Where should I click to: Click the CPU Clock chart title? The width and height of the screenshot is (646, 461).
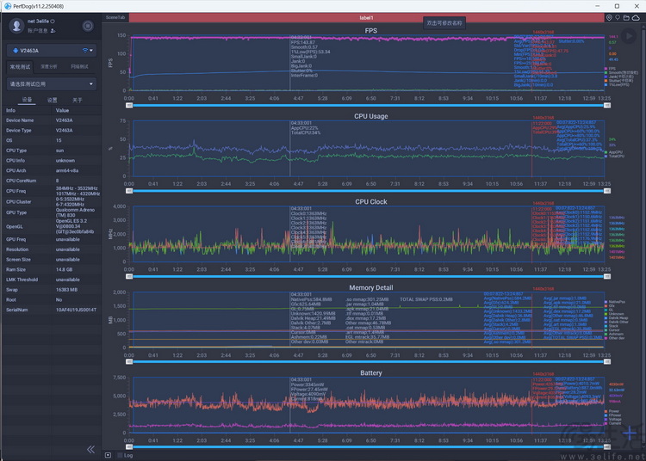click(370, 202)
